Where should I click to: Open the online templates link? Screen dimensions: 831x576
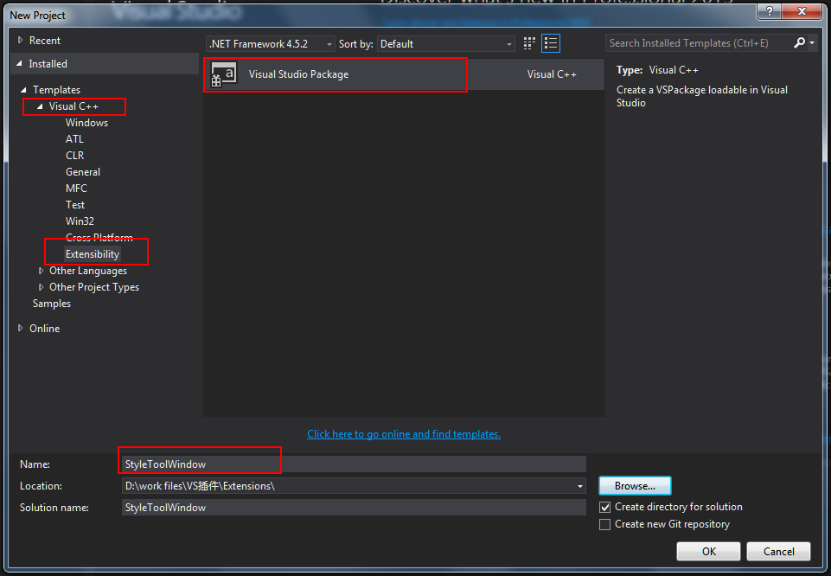(404, 434)
